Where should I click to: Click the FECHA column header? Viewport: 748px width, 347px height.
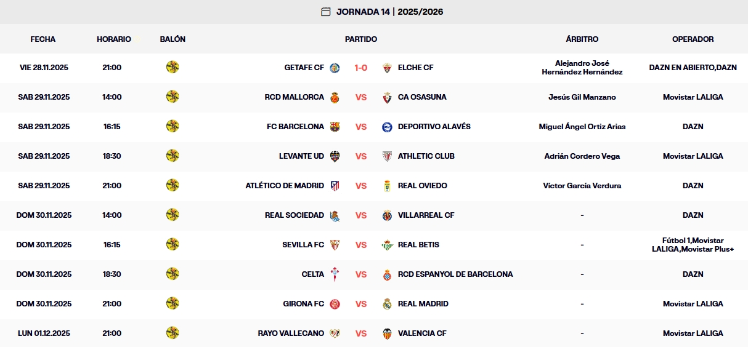pos(43,39)
